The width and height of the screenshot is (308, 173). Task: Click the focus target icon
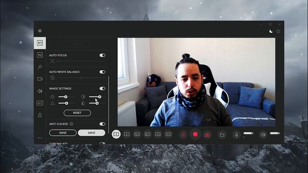tap(52, 61)
